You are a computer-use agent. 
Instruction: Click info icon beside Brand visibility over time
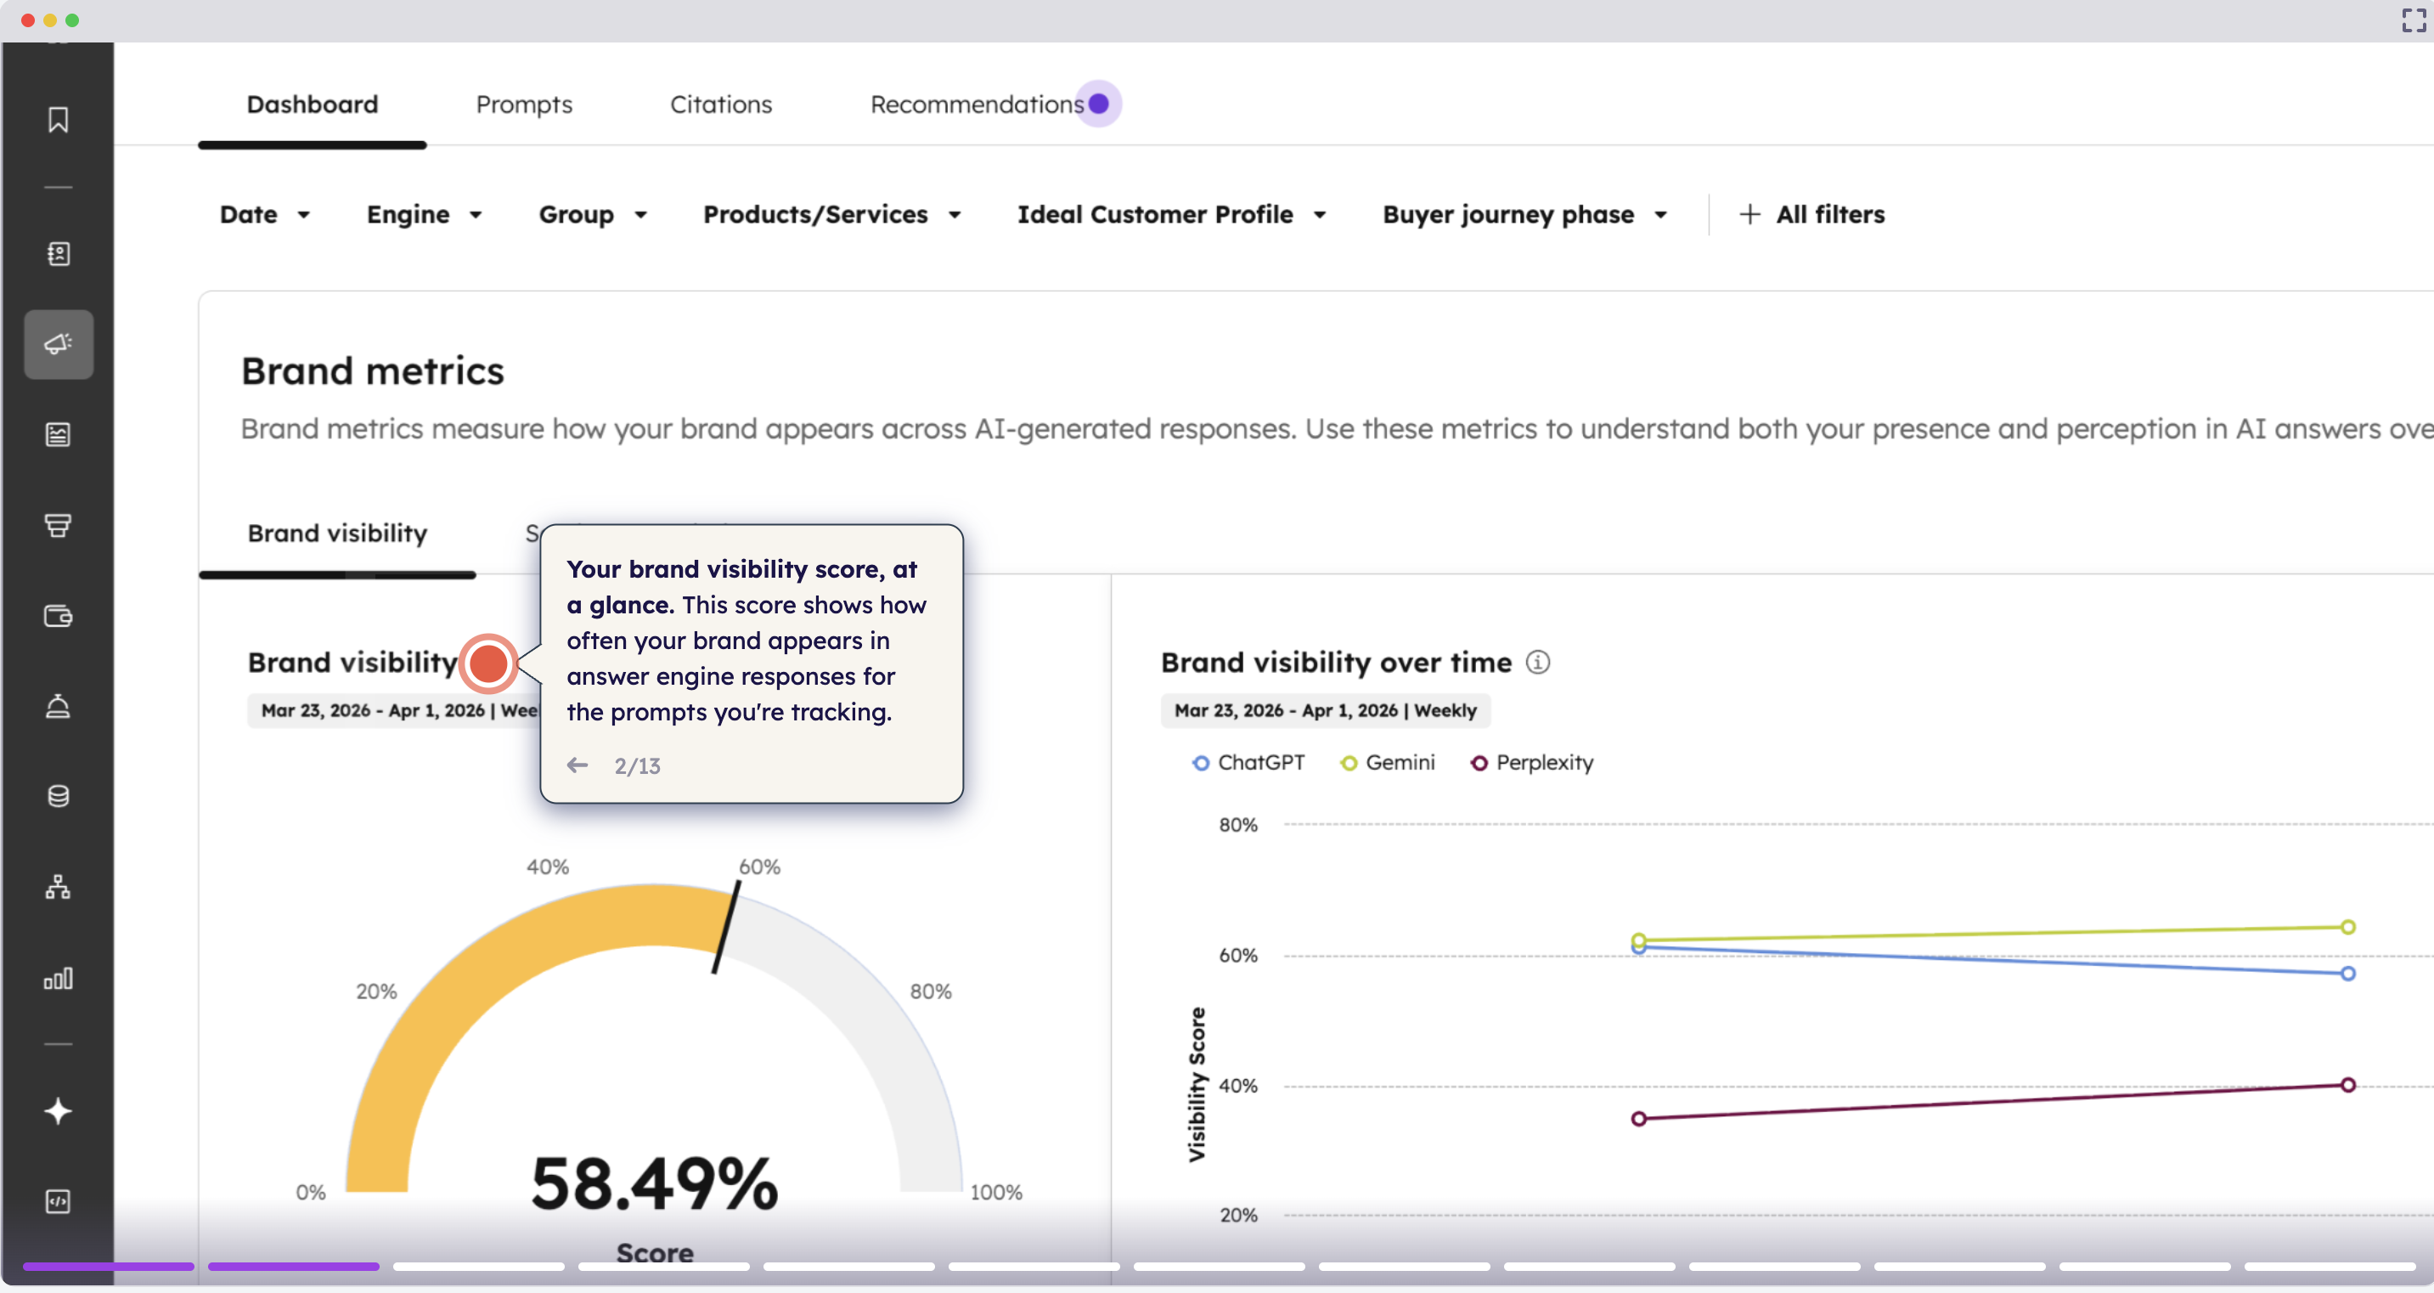(x=1538, y=663)
